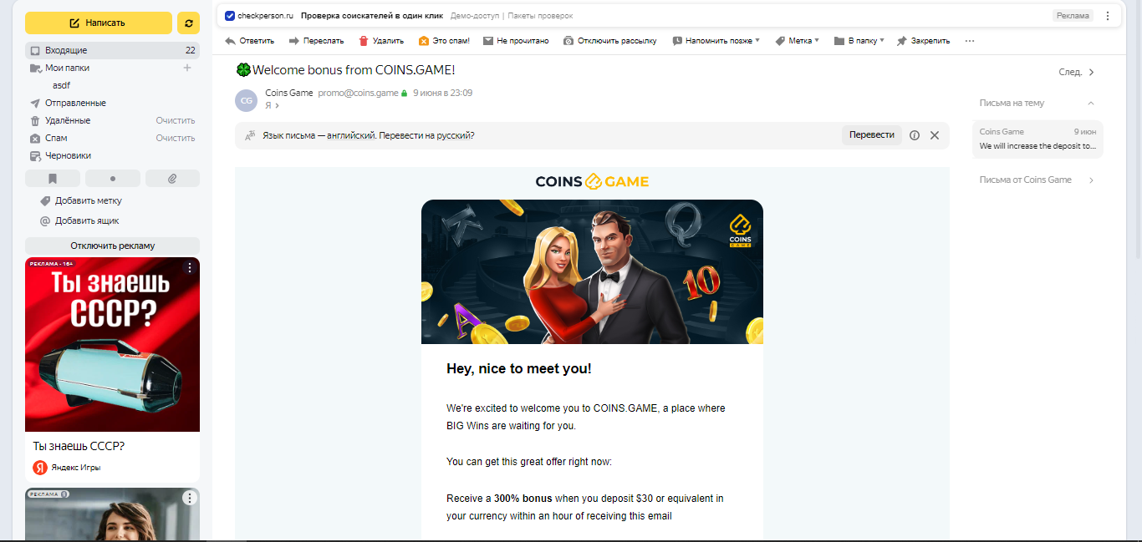
Task: Open related email We will increase the deposit
Action: pos(1037,139)
